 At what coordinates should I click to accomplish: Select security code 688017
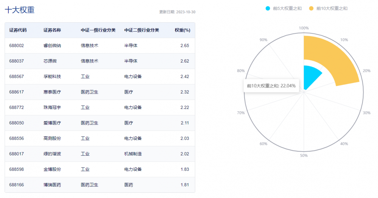16,154
